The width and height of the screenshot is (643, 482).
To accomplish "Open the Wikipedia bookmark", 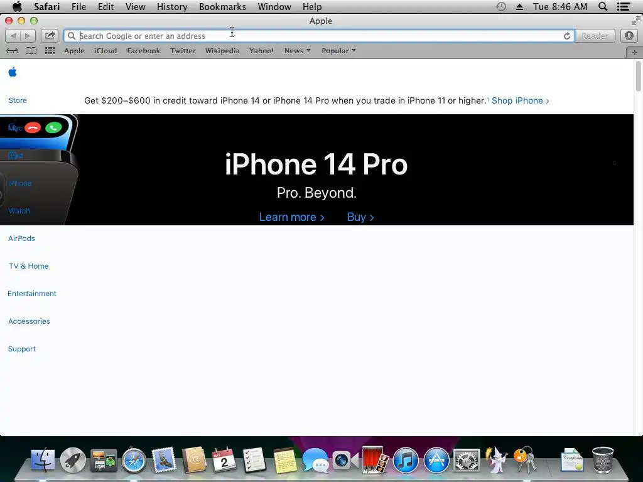I will coord(222,51).
